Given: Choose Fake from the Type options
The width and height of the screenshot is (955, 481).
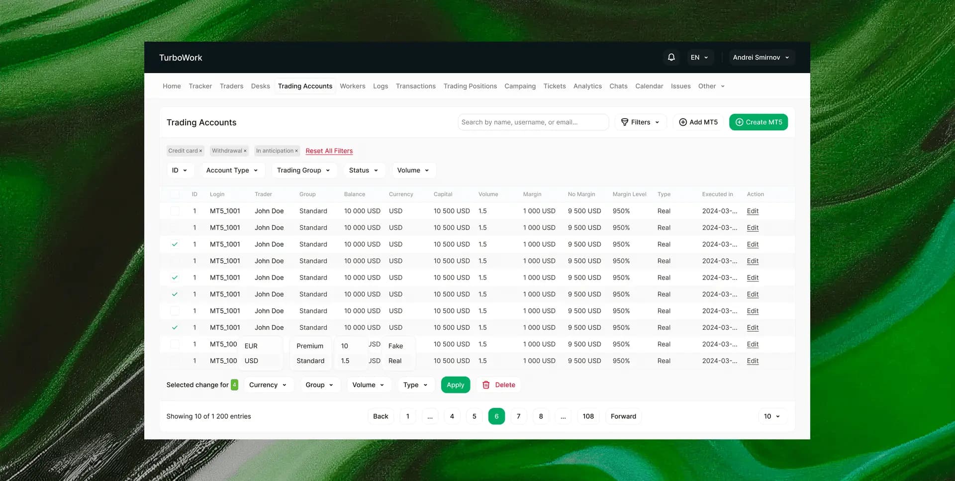Looking at the screenshot, I should point(398,346).
